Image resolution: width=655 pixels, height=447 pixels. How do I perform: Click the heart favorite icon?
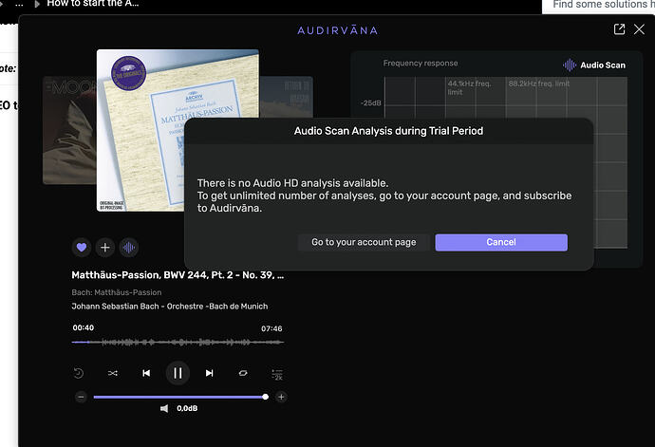tap(82, 248)
